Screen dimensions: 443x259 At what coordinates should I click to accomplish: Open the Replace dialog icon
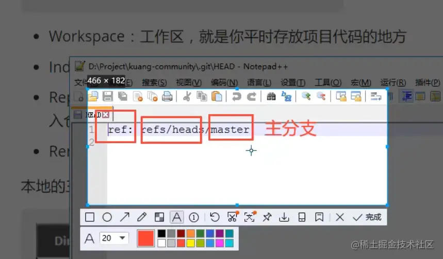point(286,96)
